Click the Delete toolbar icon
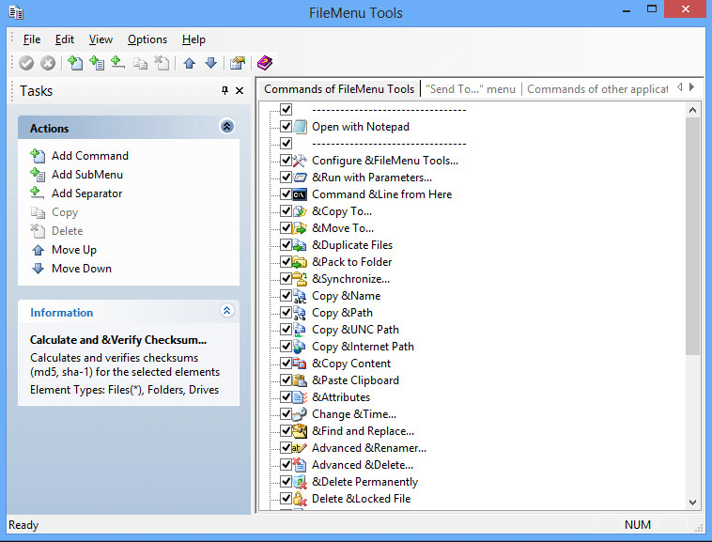712x542 pixels. pos(162,63)
